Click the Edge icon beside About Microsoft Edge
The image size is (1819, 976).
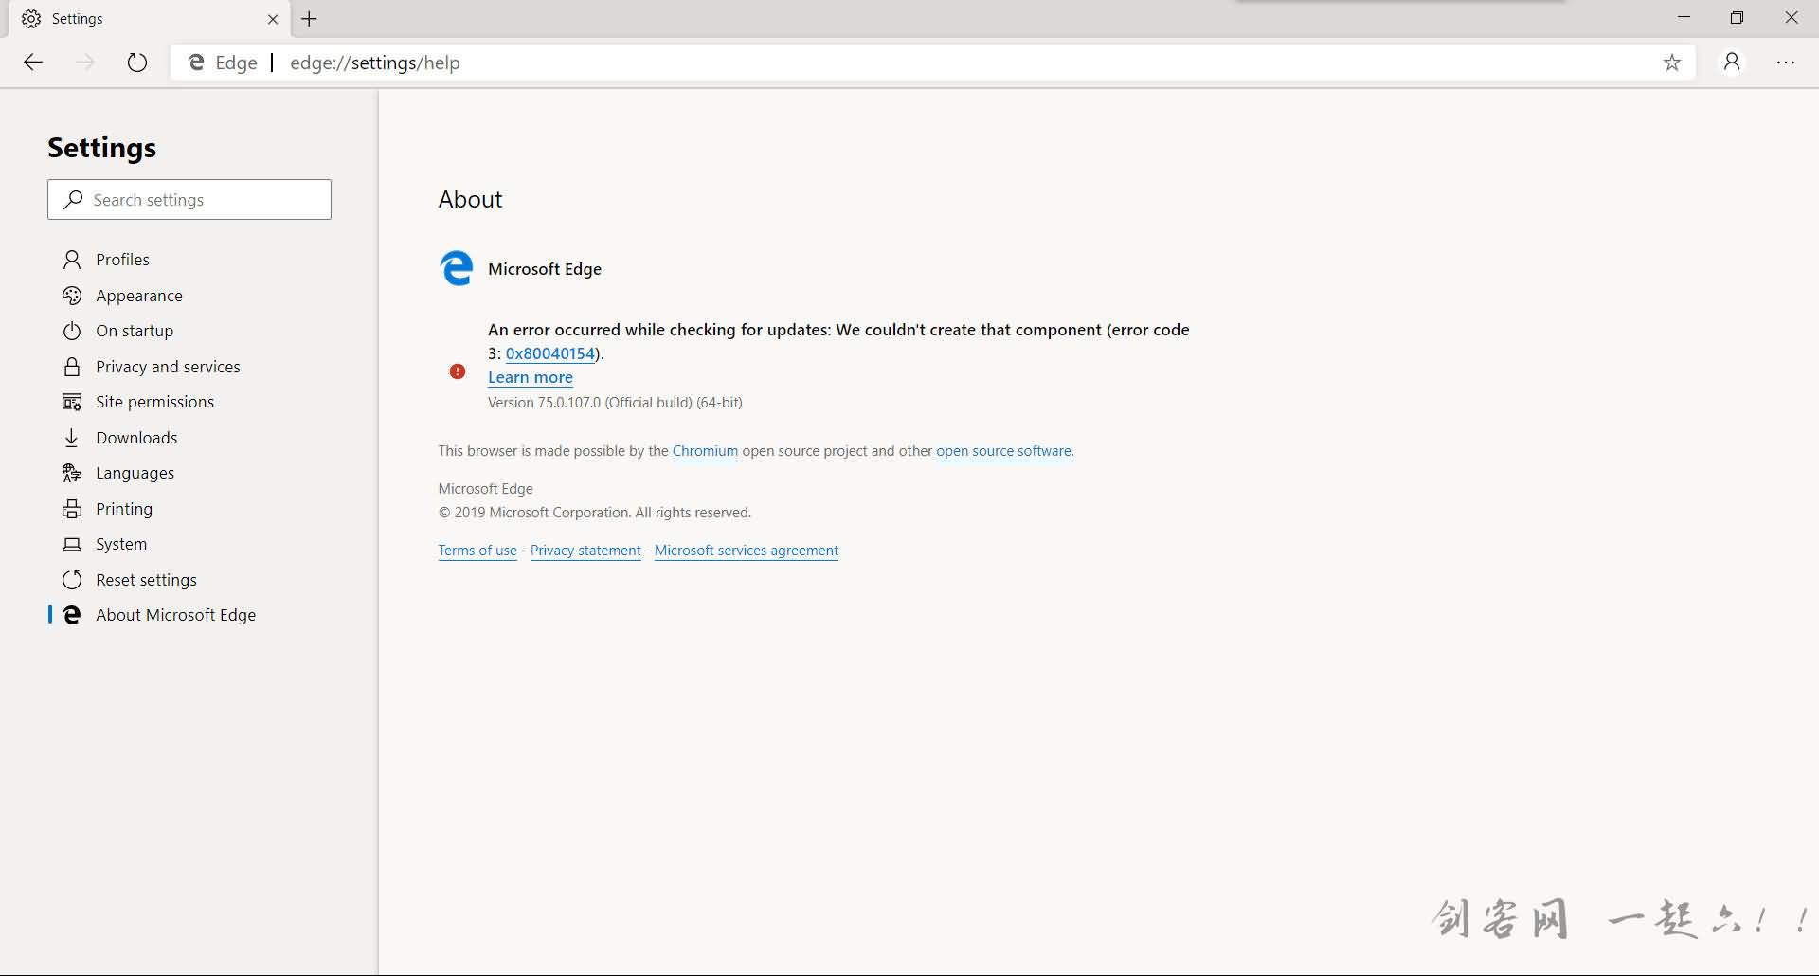(72, 615)
